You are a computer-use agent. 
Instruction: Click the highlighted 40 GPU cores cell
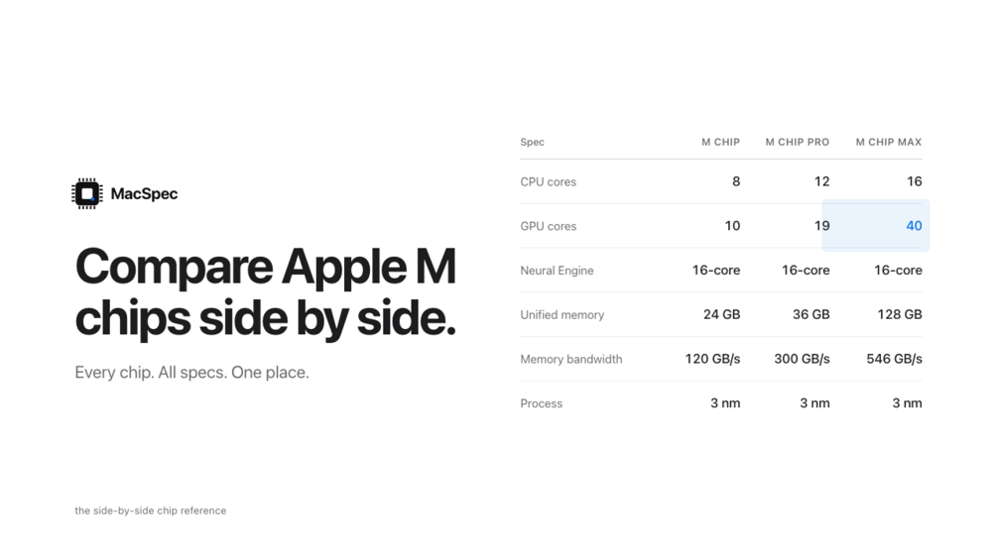876,225
